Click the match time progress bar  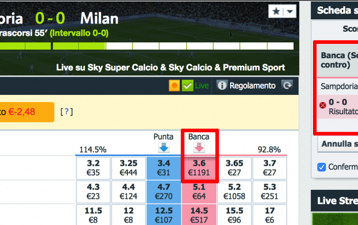(147, 46)
